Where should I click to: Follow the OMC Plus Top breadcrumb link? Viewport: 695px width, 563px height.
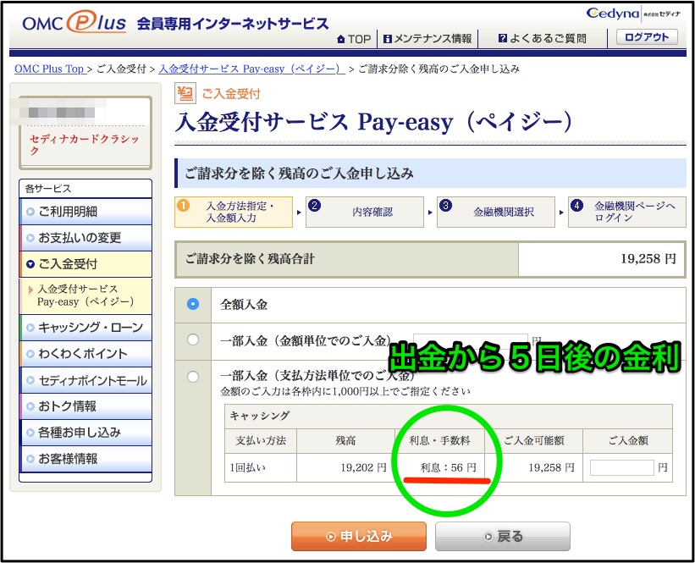[50, 69]
